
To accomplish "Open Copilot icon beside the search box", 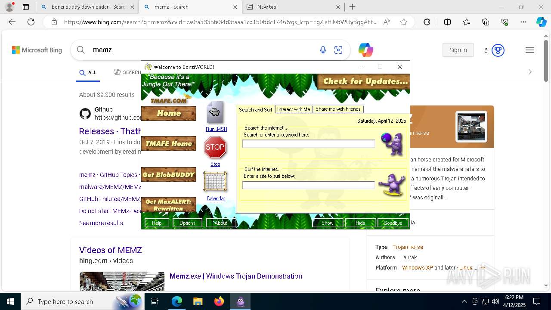I will [x=366, y=50].
